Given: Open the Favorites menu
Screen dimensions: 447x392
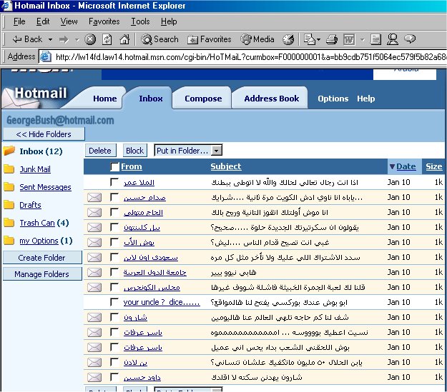Looking at the screenshot, I should [104, 21].
